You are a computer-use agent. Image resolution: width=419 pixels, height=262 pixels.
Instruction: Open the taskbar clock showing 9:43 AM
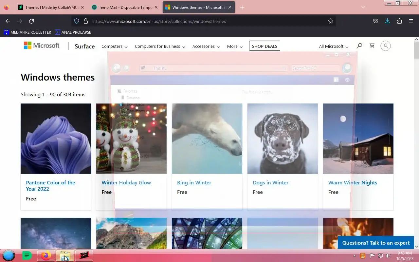[405, 256]
